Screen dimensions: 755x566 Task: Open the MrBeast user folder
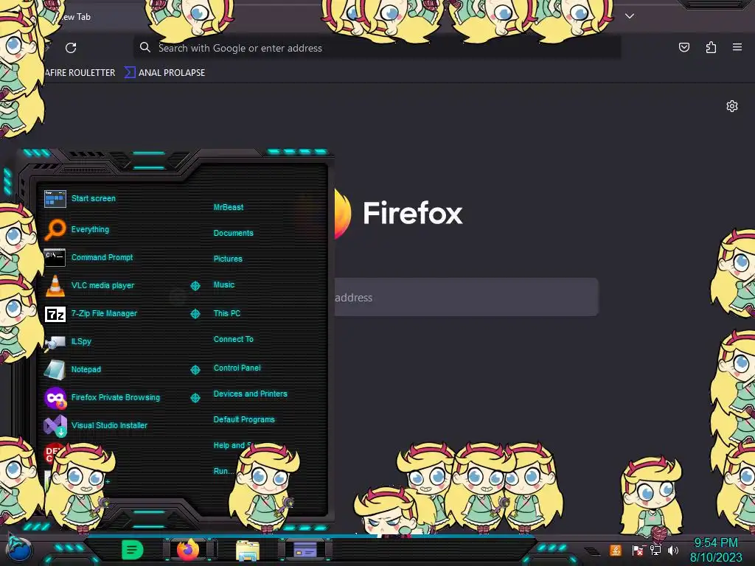229,207
